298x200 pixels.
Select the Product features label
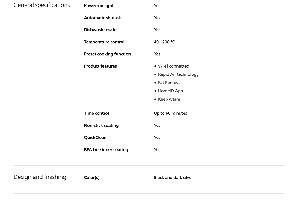coord(100,66)
